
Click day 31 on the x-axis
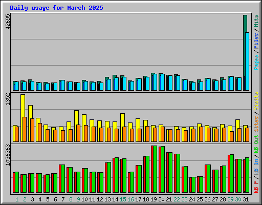tap(246, 199)
